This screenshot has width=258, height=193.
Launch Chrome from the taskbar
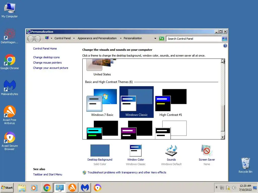click(47, 188)
